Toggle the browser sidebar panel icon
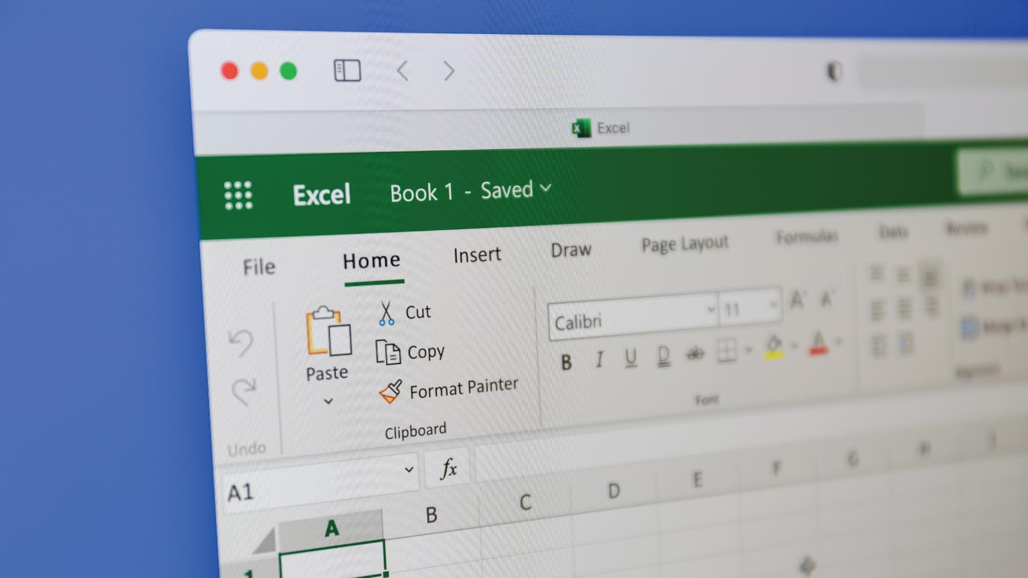The height and width of the screenshot is (578, 1028). click(347, 70)
